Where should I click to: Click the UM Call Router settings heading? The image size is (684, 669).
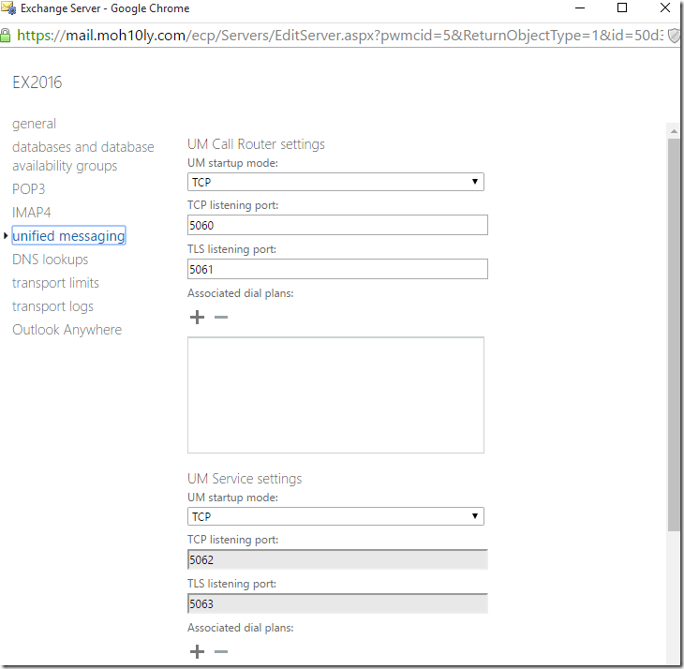point(256,144)
